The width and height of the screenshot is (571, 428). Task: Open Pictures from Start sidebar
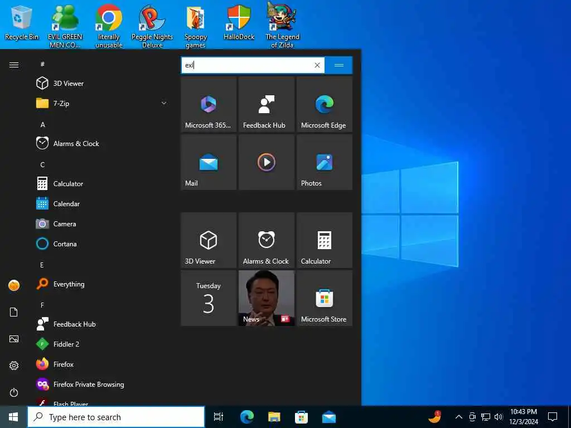pos(14,339)
